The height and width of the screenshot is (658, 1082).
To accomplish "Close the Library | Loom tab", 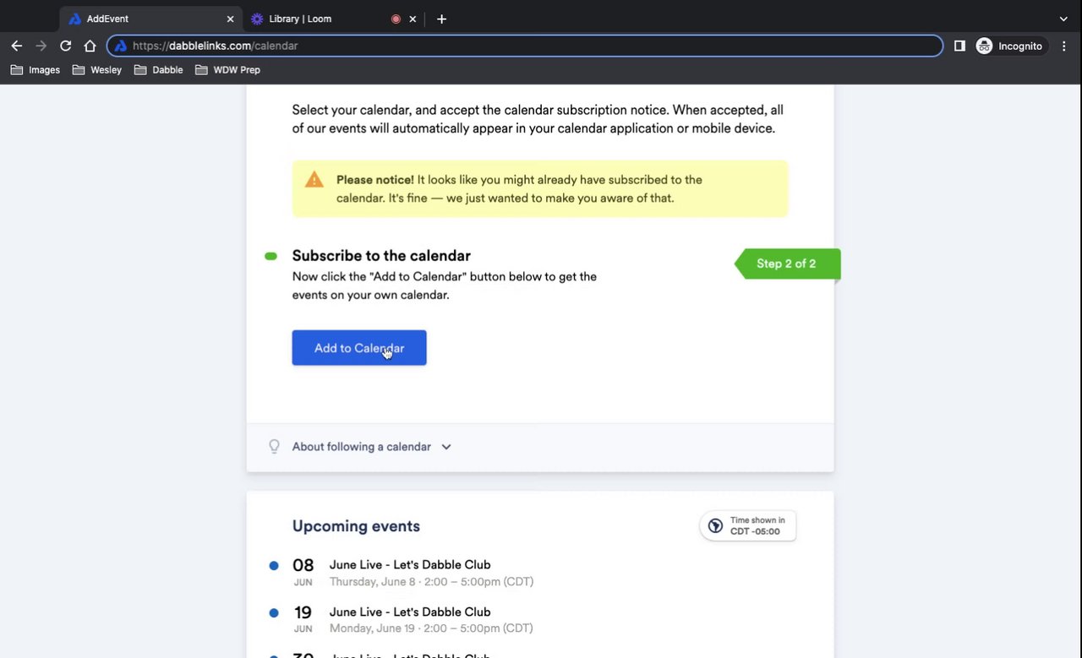I will coord(413,19).
